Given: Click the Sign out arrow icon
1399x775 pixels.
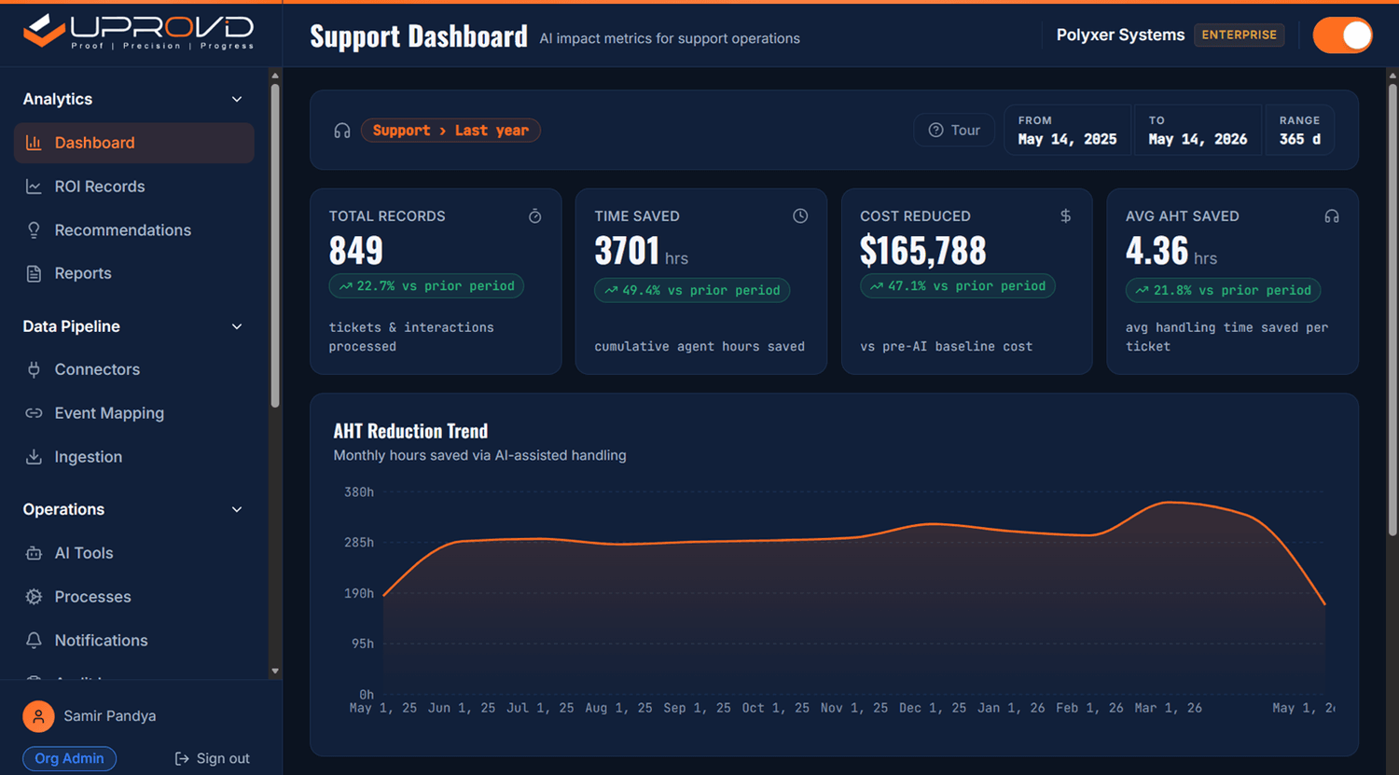Looking at the screenshot, I should click(x=182, y=759).
